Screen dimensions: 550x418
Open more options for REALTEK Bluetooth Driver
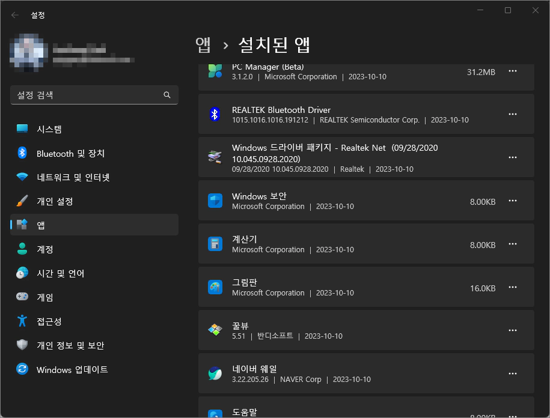point(513,114)
